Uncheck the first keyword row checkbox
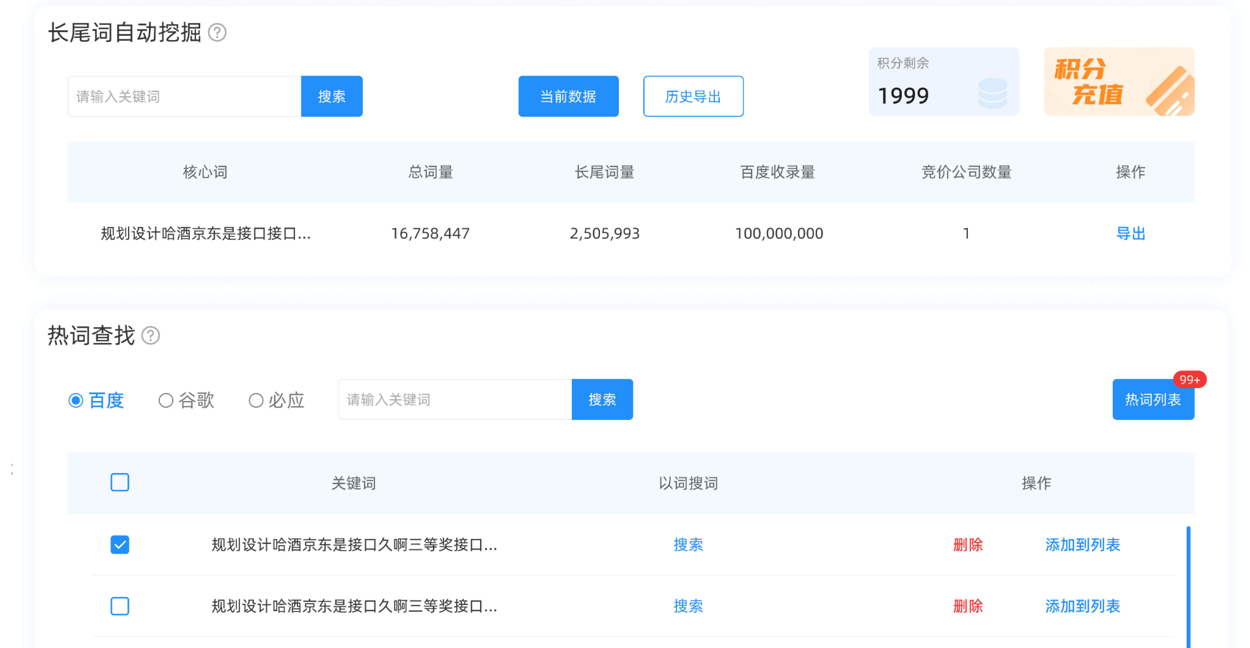 click(x=120, y=545)
